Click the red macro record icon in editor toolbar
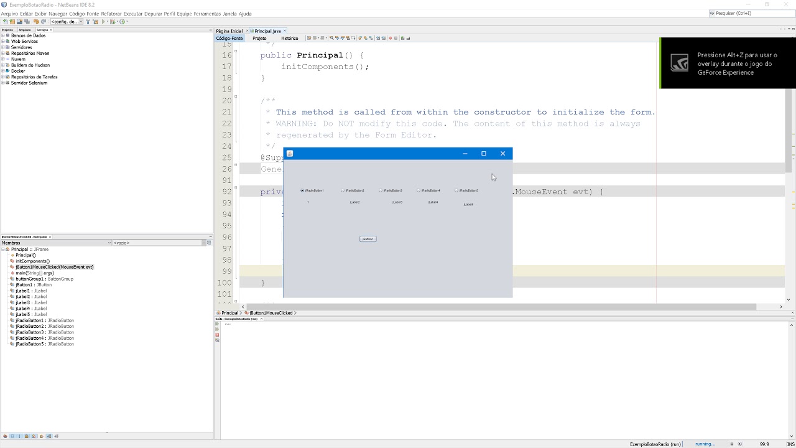The width and height of the screenshot is (796, 448). (x=390, y=38)
